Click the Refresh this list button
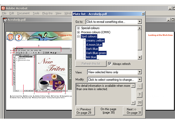This screenshot has height=123, width=175. [91, 64]
